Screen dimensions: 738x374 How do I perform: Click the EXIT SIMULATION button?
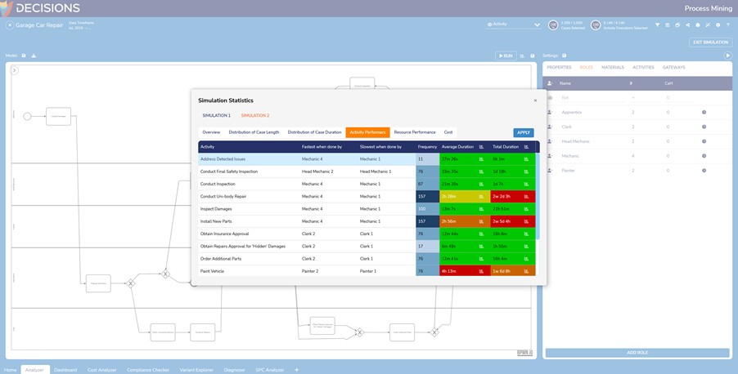pyautogui.click(x=709, y=42)
